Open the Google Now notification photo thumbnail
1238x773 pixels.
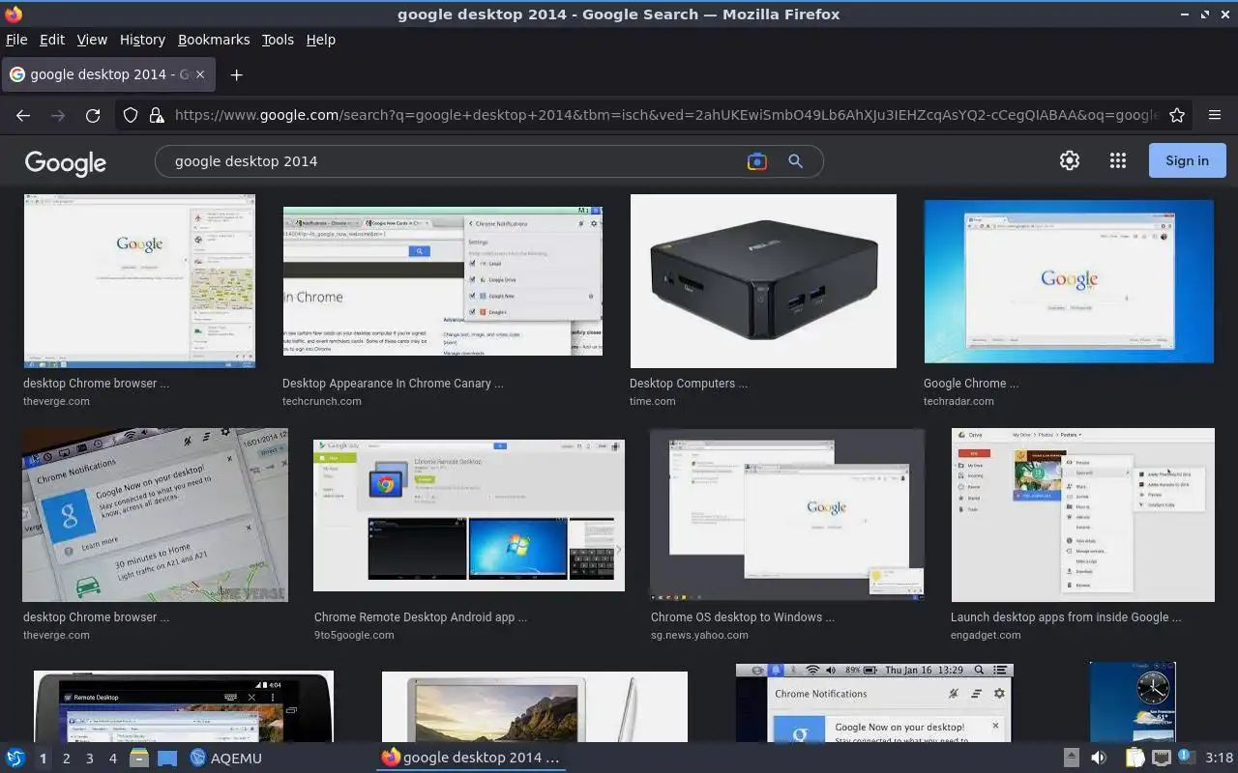point(155,515)
